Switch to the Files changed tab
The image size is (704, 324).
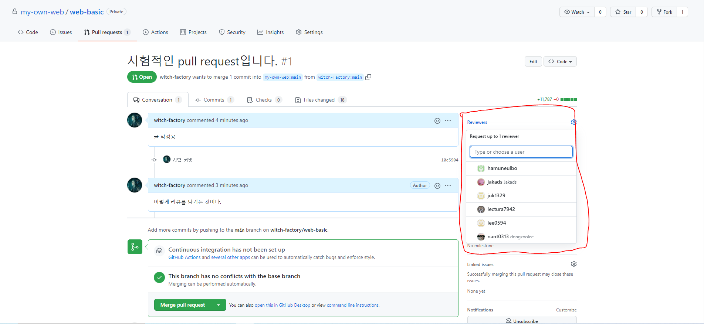click(x=319, y=100)
